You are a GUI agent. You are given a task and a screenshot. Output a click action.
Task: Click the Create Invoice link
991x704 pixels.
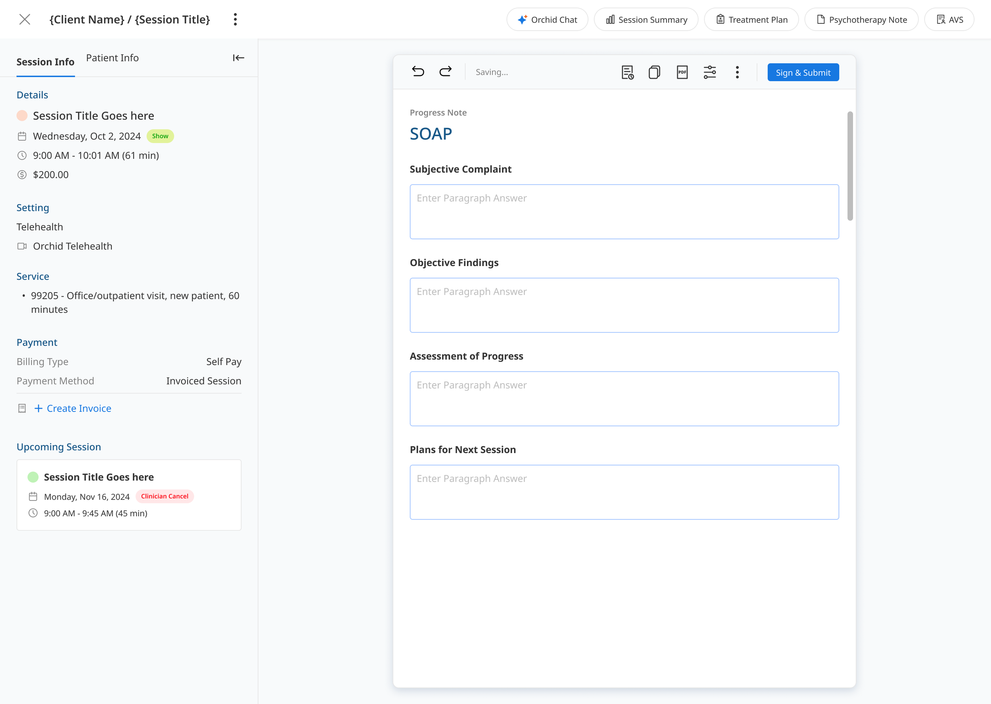[x=78, y=408]
